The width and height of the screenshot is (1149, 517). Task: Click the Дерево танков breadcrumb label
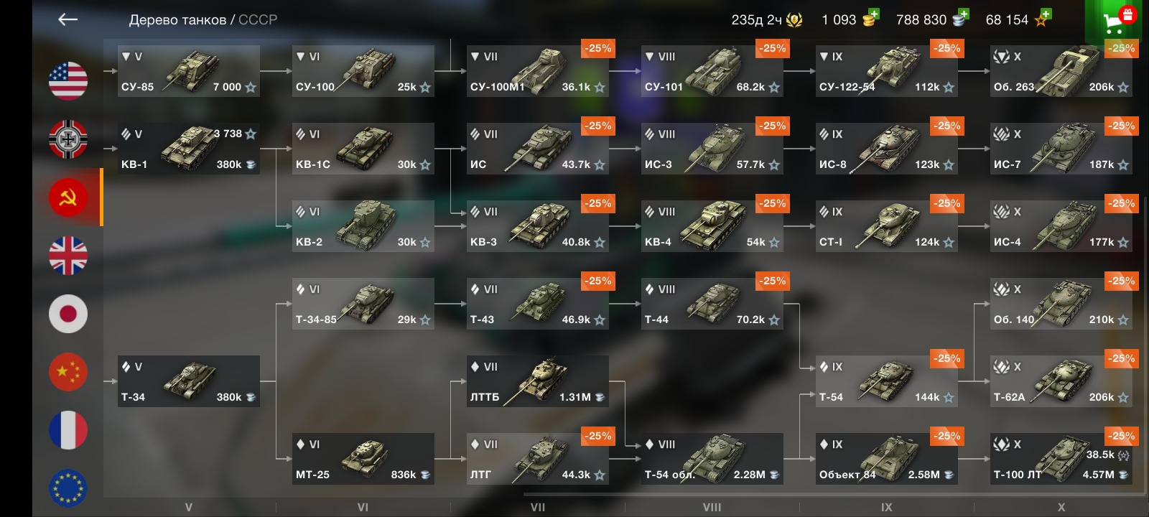(x=177, y=20)
